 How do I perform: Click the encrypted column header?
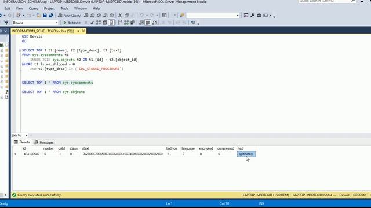pyautogui.click(x=206, y=148)
